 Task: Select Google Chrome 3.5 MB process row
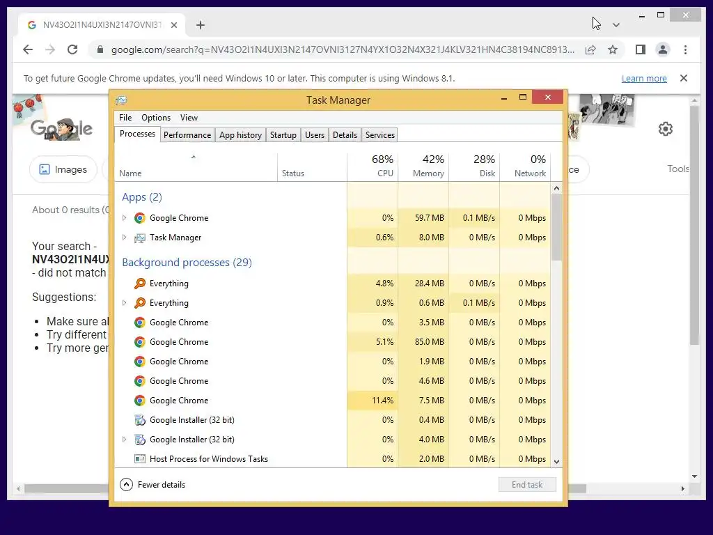[x=332, y=323]
